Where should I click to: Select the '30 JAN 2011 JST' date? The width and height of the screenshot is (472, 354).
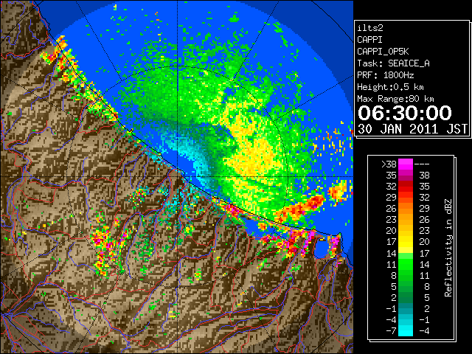pyautogui.click(x=413, y=129)
